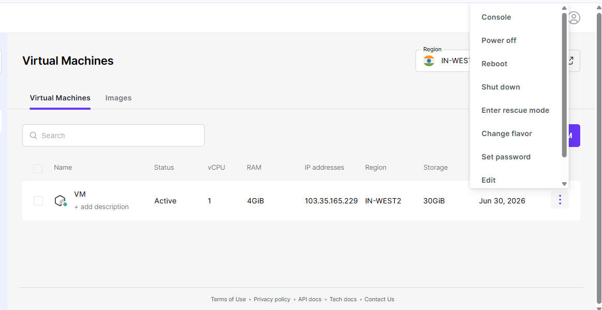Click the IP addresses column header

click(324, 167)
